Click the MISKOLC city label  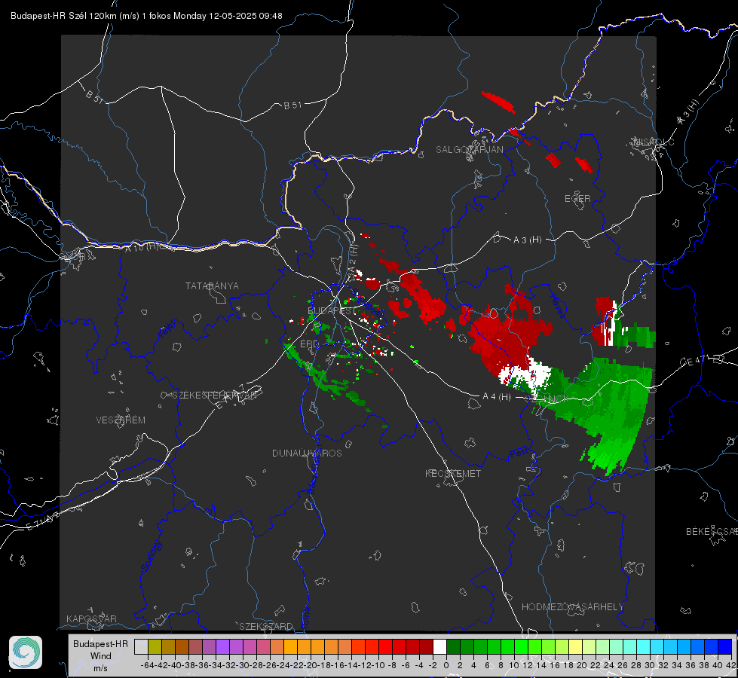(654, 142)
